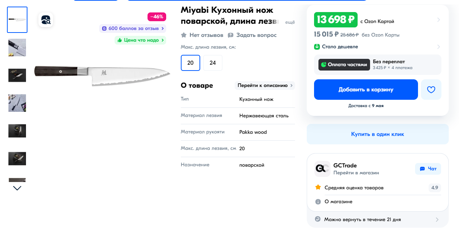This screenshot has height=235, width=459.
Task: Follow the 'Перейти к описанию' link
Action: [x=265, y=86]
